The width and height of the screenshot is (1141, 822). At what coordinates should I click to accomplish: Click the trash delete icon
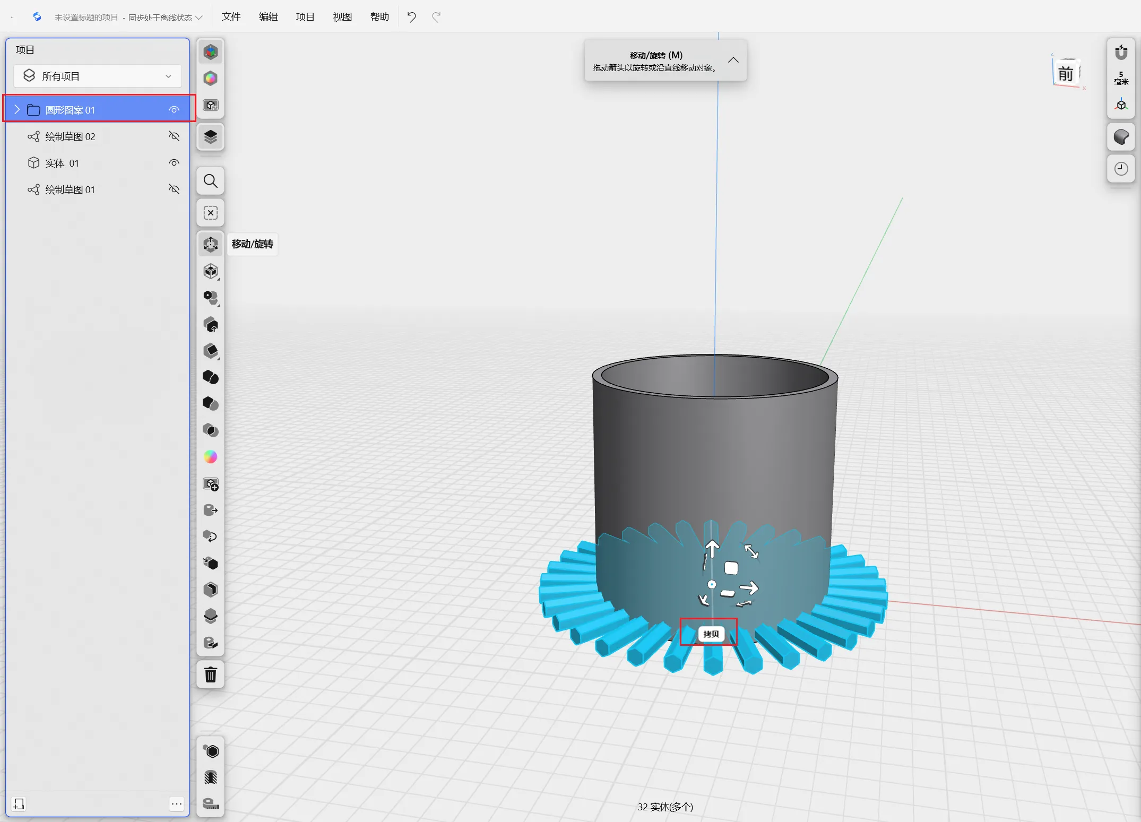[211, 674]
